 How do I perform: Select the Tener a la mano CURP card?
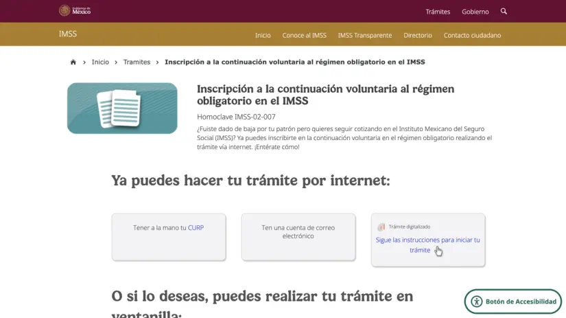coord(169,237)
